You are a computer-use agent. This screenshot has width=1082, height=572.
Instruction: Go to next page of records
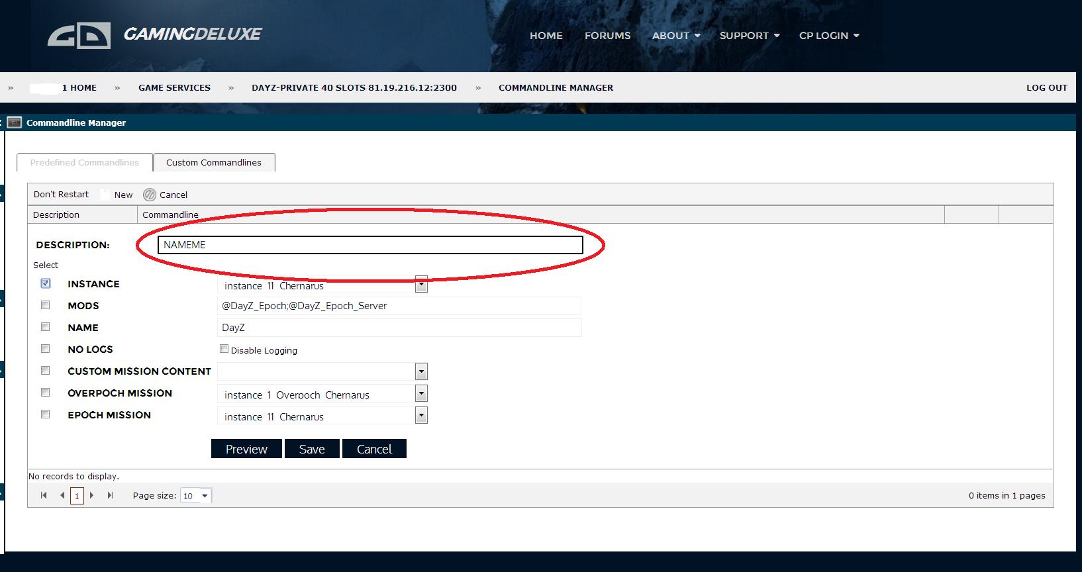[x=92, y=495]
